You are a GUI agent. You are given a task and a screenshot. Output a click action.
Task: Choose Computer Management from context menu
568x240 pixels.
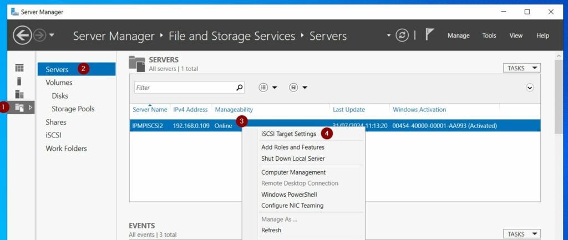click(x=293, y=172)
